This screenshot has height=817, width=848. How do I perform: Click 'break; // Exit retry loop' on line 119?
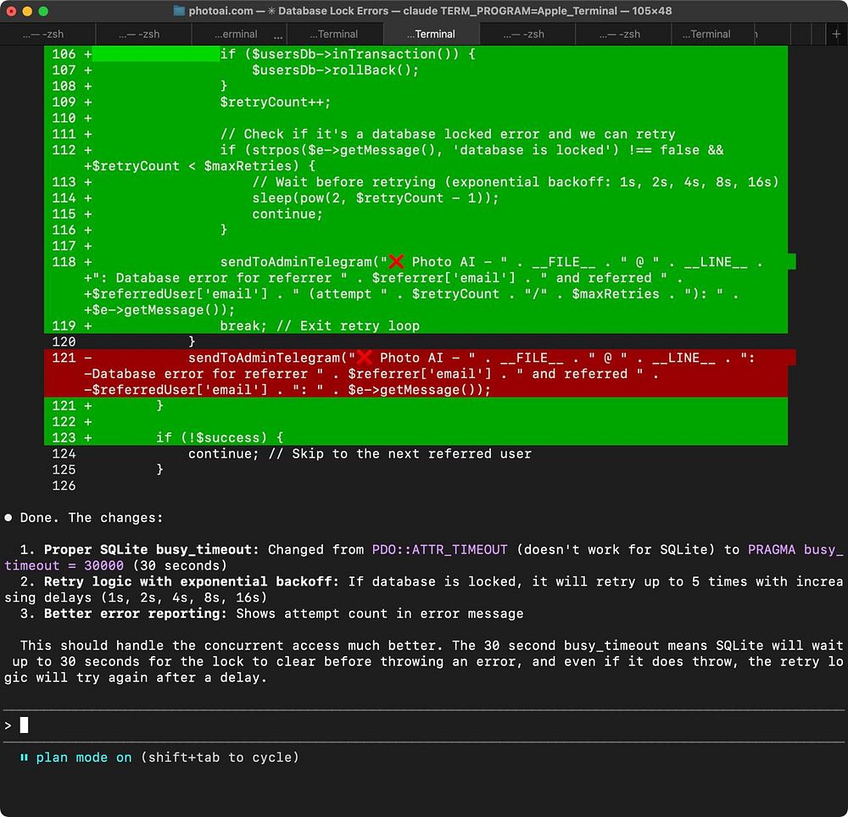[320, 325]
